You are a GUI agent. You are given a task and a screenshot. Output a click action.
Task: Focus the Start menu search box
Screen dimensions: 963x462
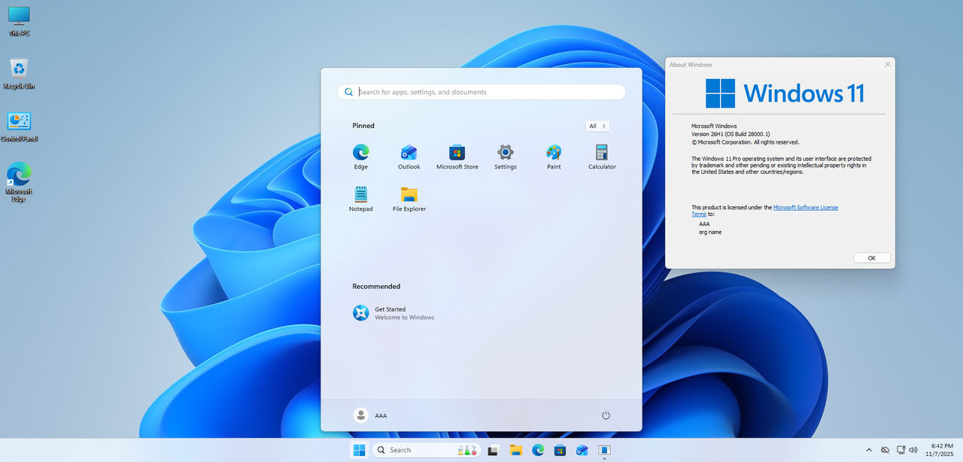(x=481, y=92)
